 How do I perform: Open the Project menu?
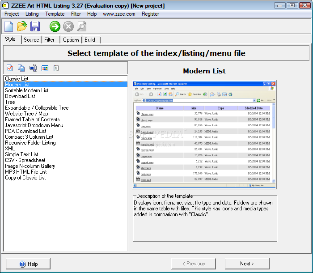pos(12,14)
